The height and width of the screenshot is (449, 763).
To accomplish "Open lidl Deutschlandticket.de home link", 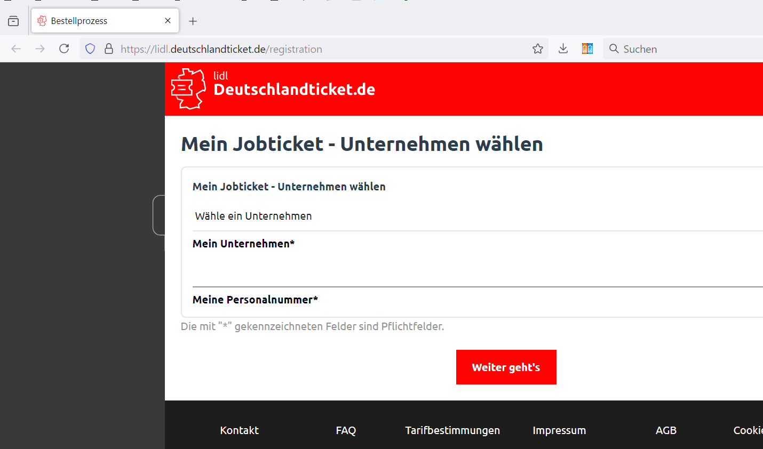I will click(x=294, y=84).
